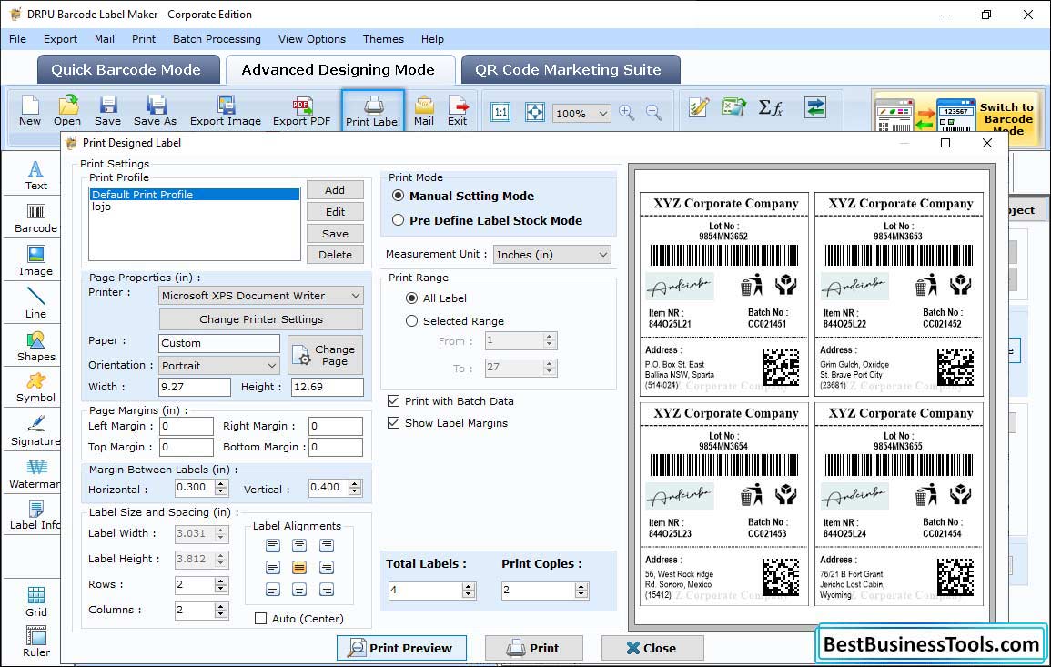The height and width of the screenshot is (667, 1051).
Task: Select the Selected Range radio option
Action: coord(411,321)
